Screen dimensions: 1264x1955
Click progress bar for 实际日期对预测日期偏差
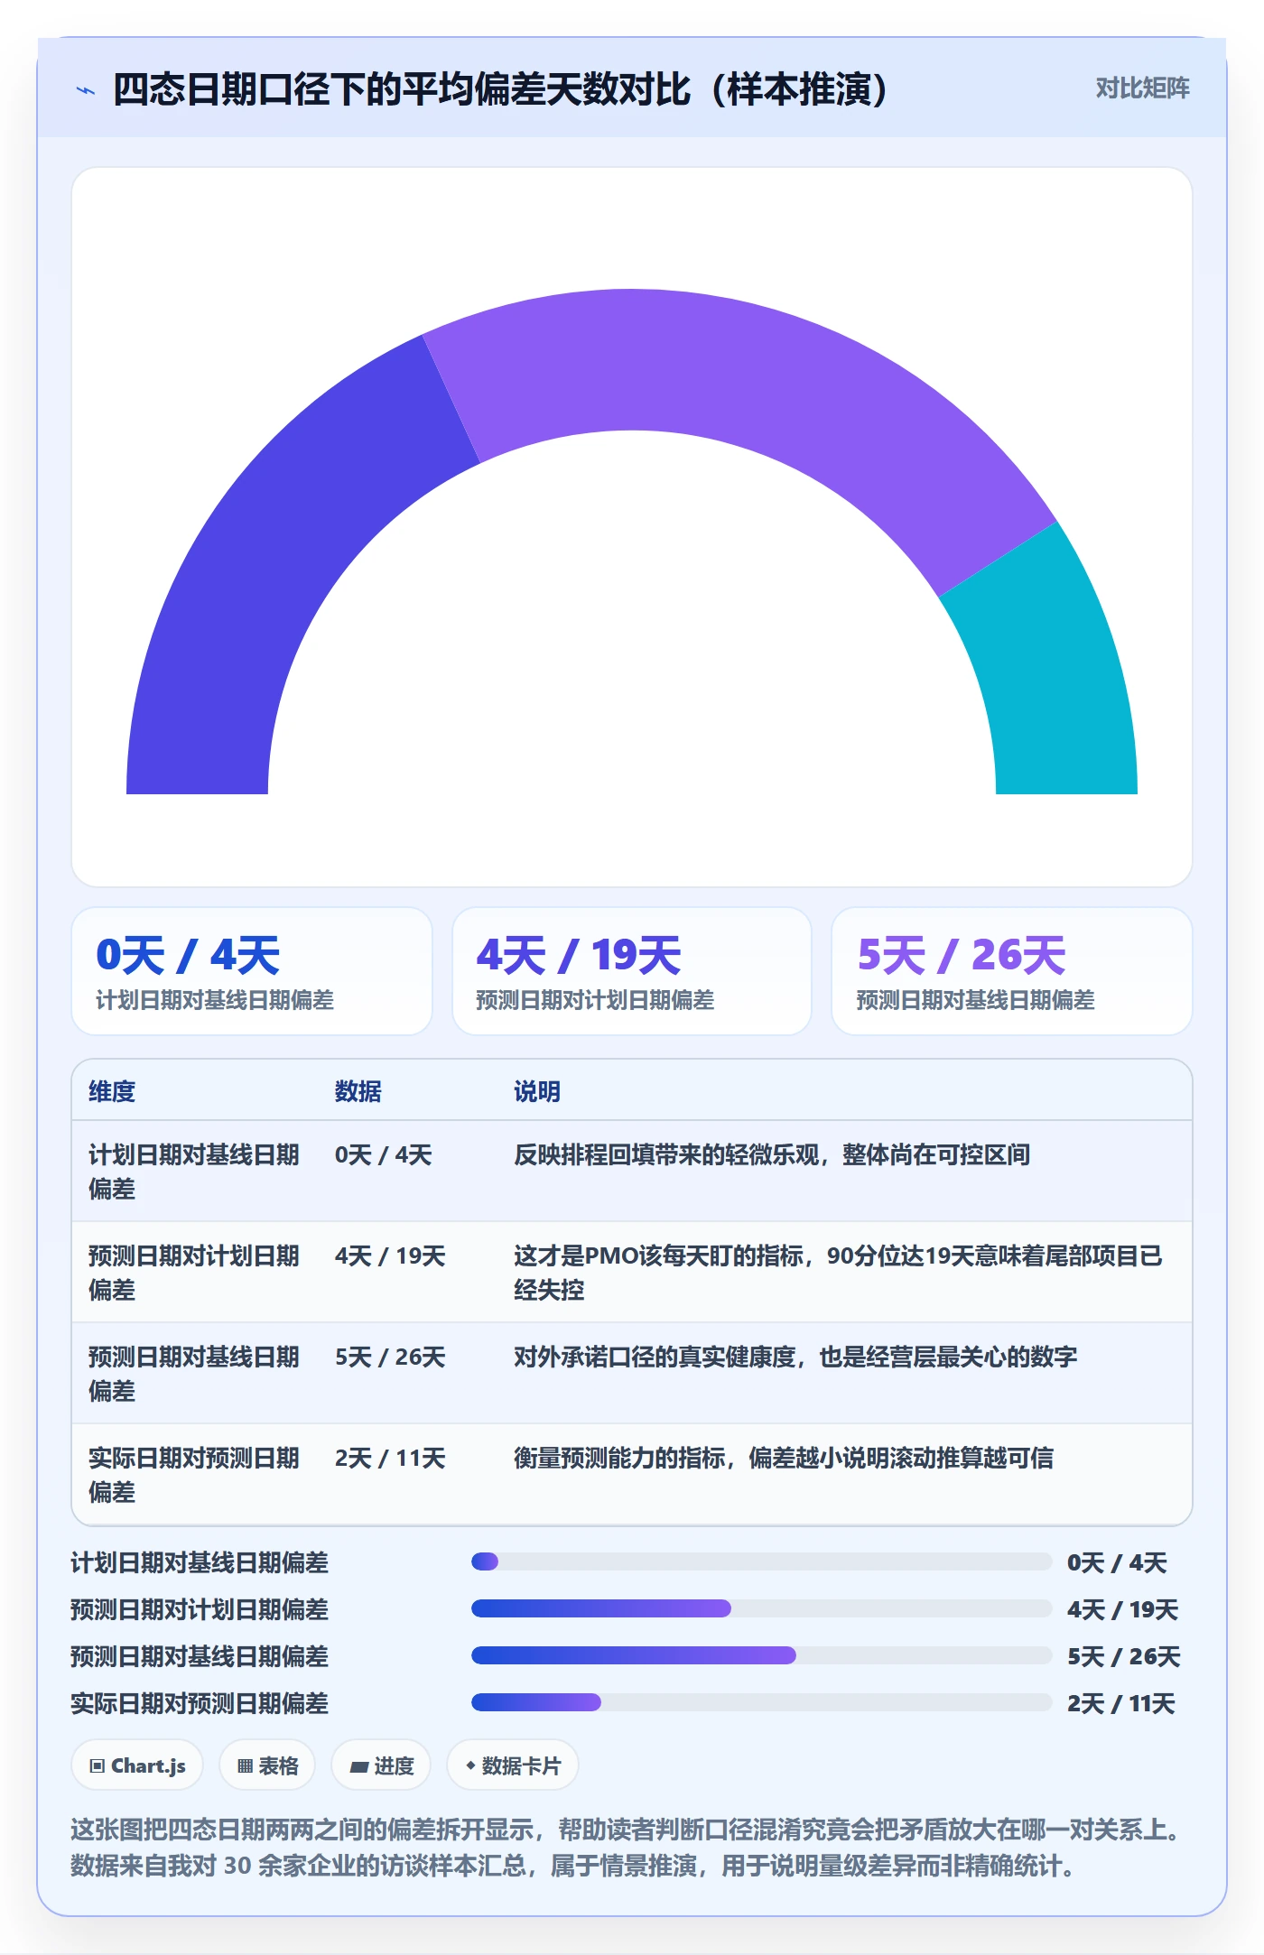coord(761,1702)
